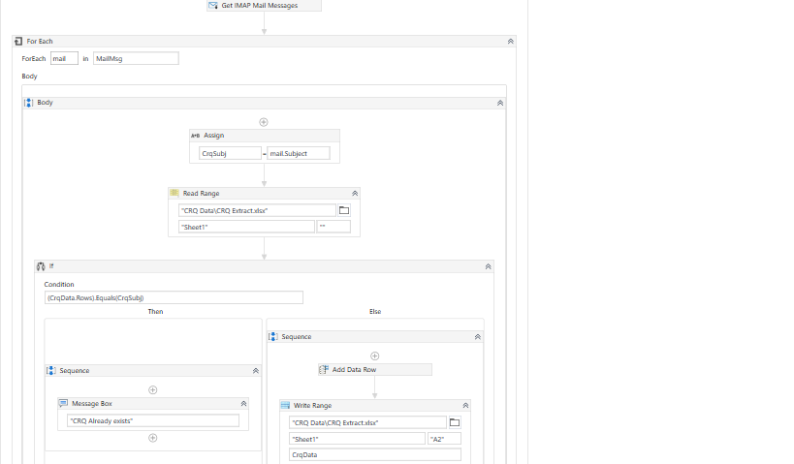Screen dimensions: 794x464
Task: Edit the Assign value mail.Subject
Action: coord(299,153)
